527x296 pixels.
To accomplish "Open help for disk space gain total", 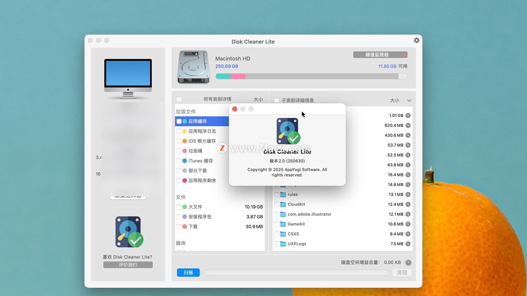I will click(408, 263).
